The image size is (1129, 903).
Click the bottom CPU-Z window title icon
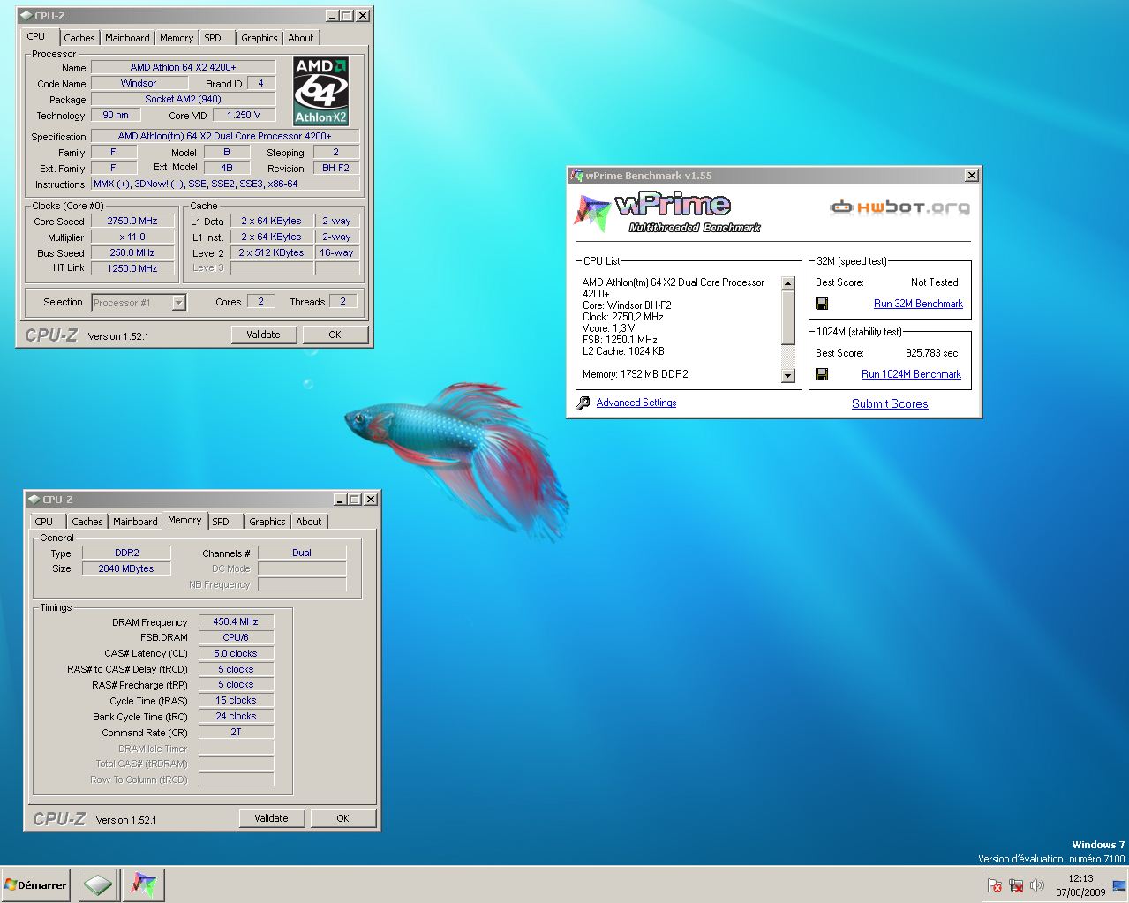pyautogui.click(x=34, y=500)
